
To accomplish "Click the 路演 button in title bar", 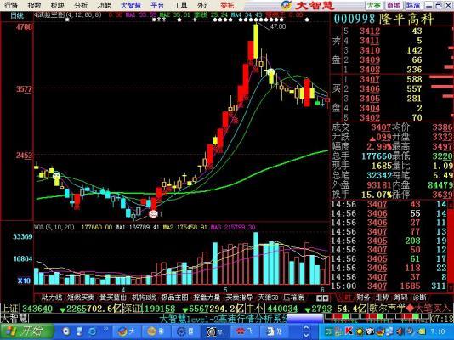I will 413,5.
